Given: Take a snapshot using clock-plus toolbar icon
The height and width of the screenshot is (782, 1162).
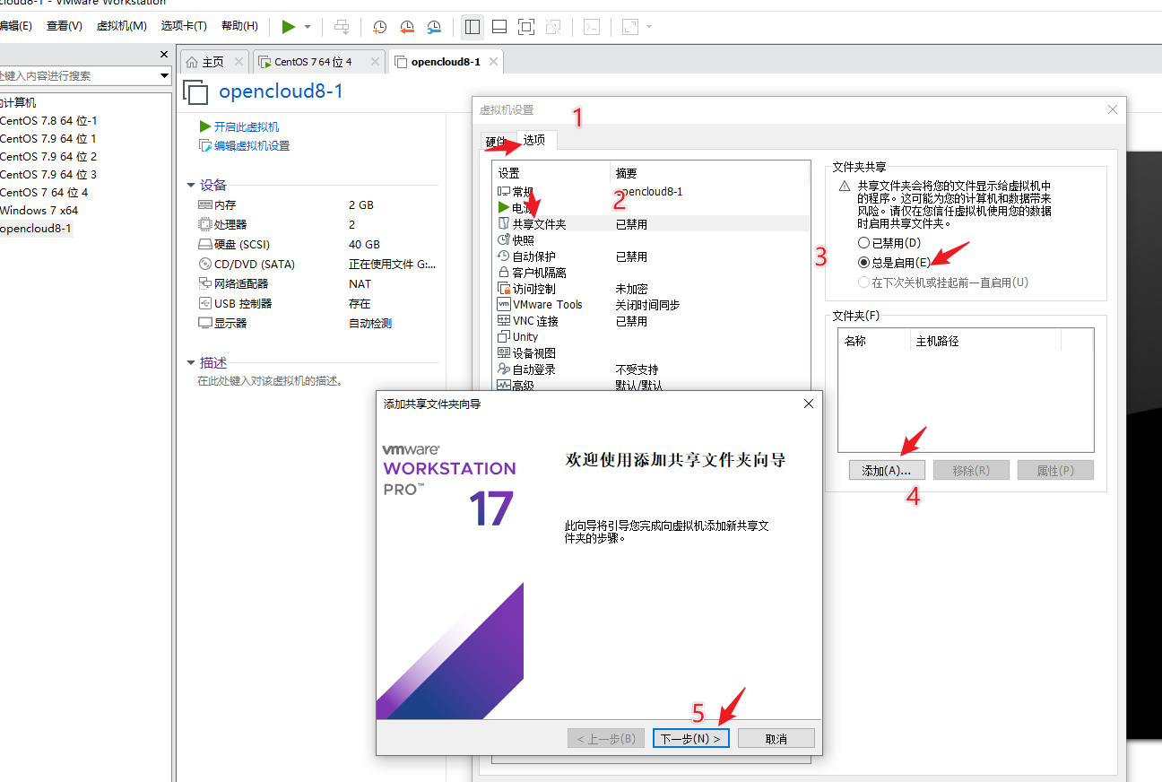Looking at the screenshot, I should click(380, 27).
